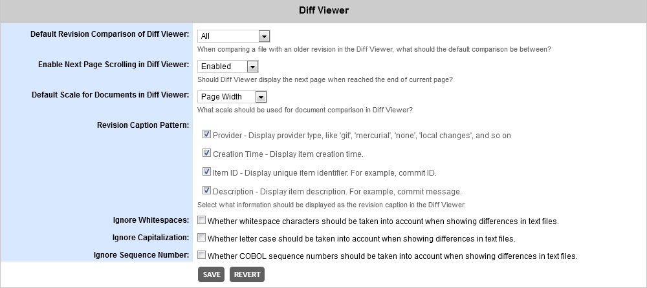The height and width of the screenshot is (288, 647).
Task: Expand the Enable Next Page Scrolling dropdown
Action: point(228,66)
